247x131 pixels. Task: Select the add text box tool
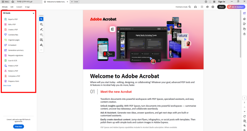click(x=41, y=40)
